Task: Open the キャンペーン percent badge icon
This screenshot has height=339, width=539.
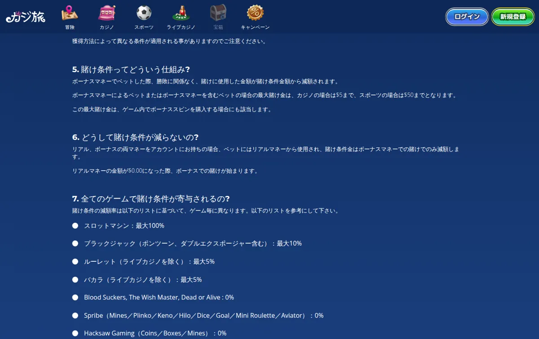Action: (255, 13)
